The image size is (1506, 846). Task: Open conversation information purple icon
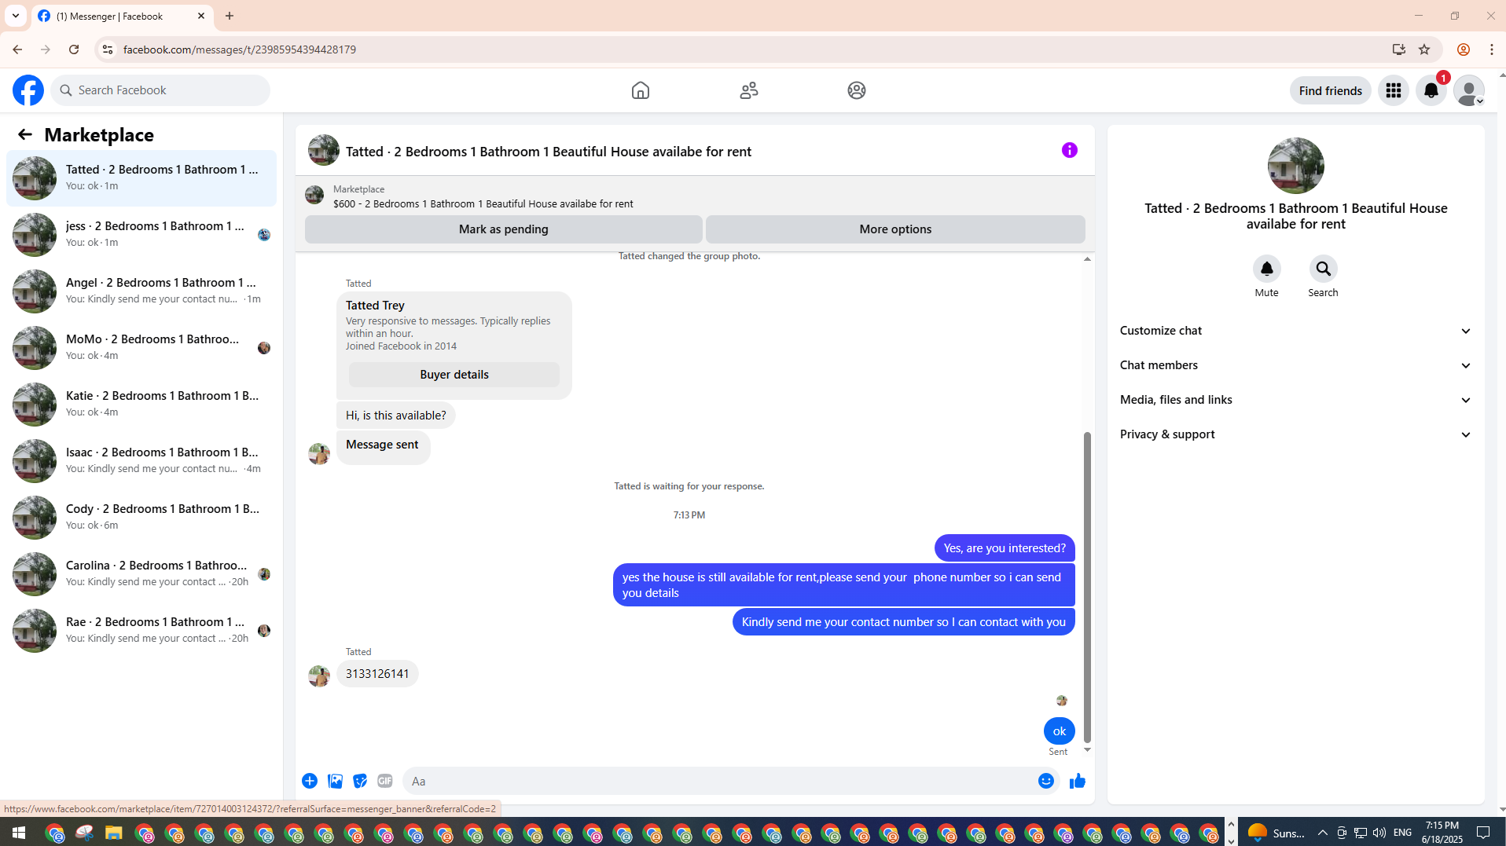1070,150
